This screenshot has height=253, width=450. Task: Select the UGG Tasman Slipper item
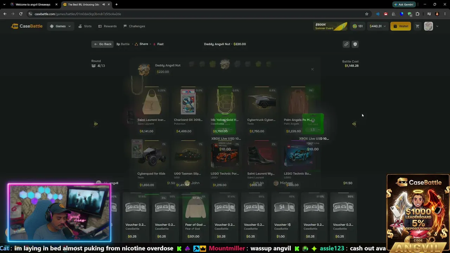188,164
